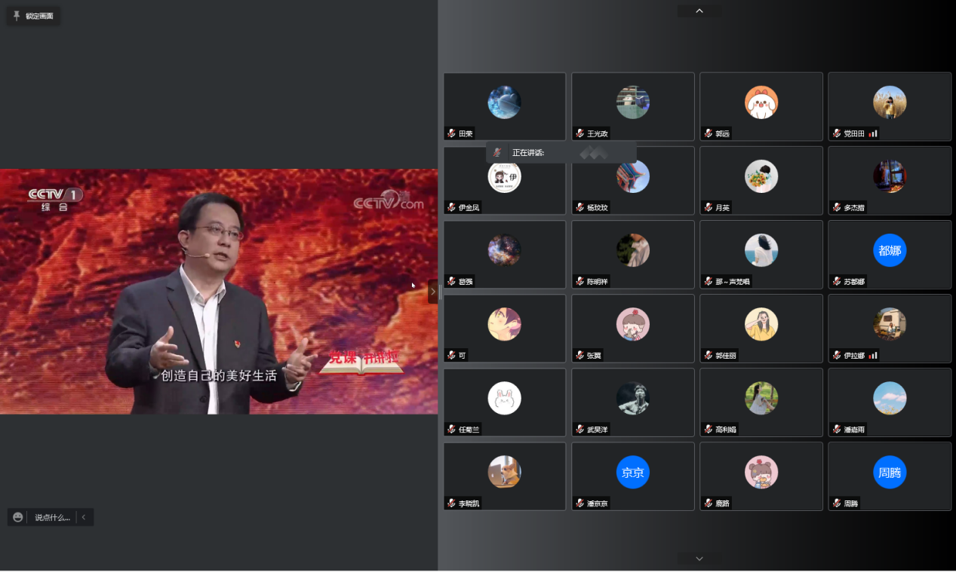Click the 说点什么... chat input
Screen dimensions: 956x572
point(52,518)
